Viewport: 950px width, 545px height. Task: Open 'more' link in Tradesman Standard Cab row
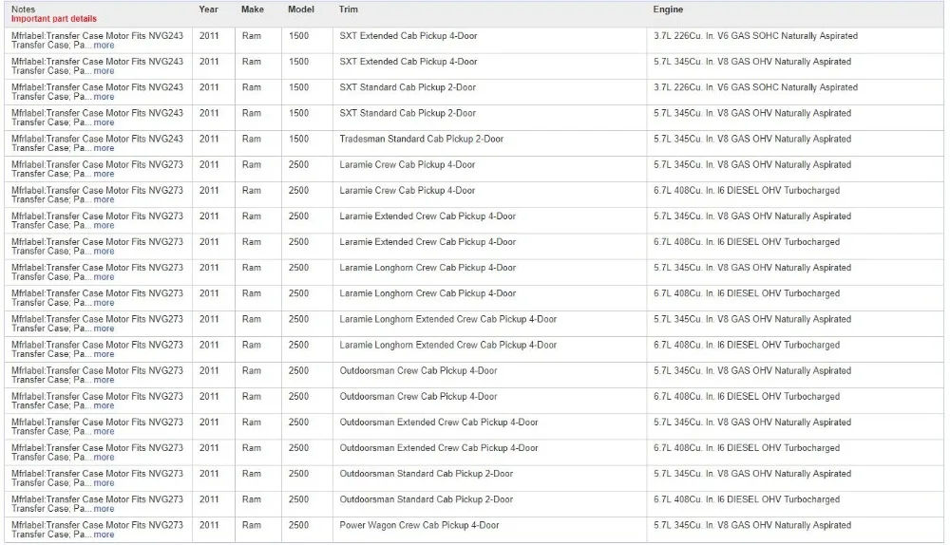pos(104,148)
